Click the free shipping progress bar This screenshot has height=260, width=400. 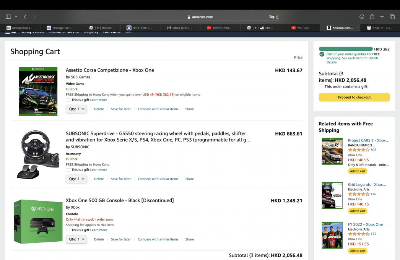346,49
